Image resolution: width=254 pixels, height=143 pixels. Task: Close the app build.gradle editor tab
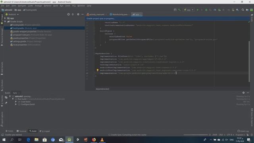point(141,14)
